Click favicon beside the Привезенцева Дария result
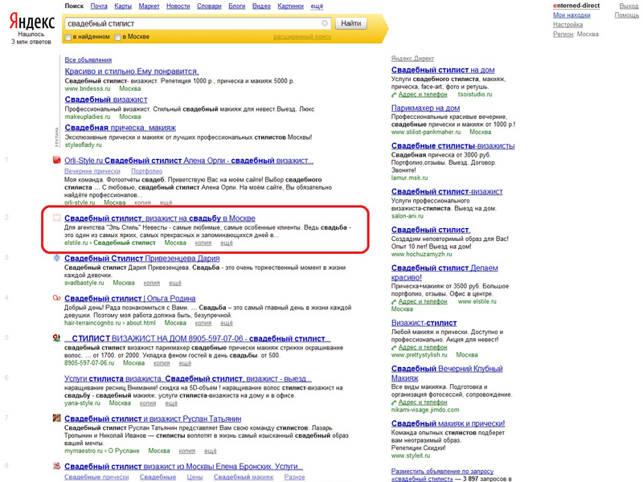Screen dimensions: 643x482 [x=56, y=259]
